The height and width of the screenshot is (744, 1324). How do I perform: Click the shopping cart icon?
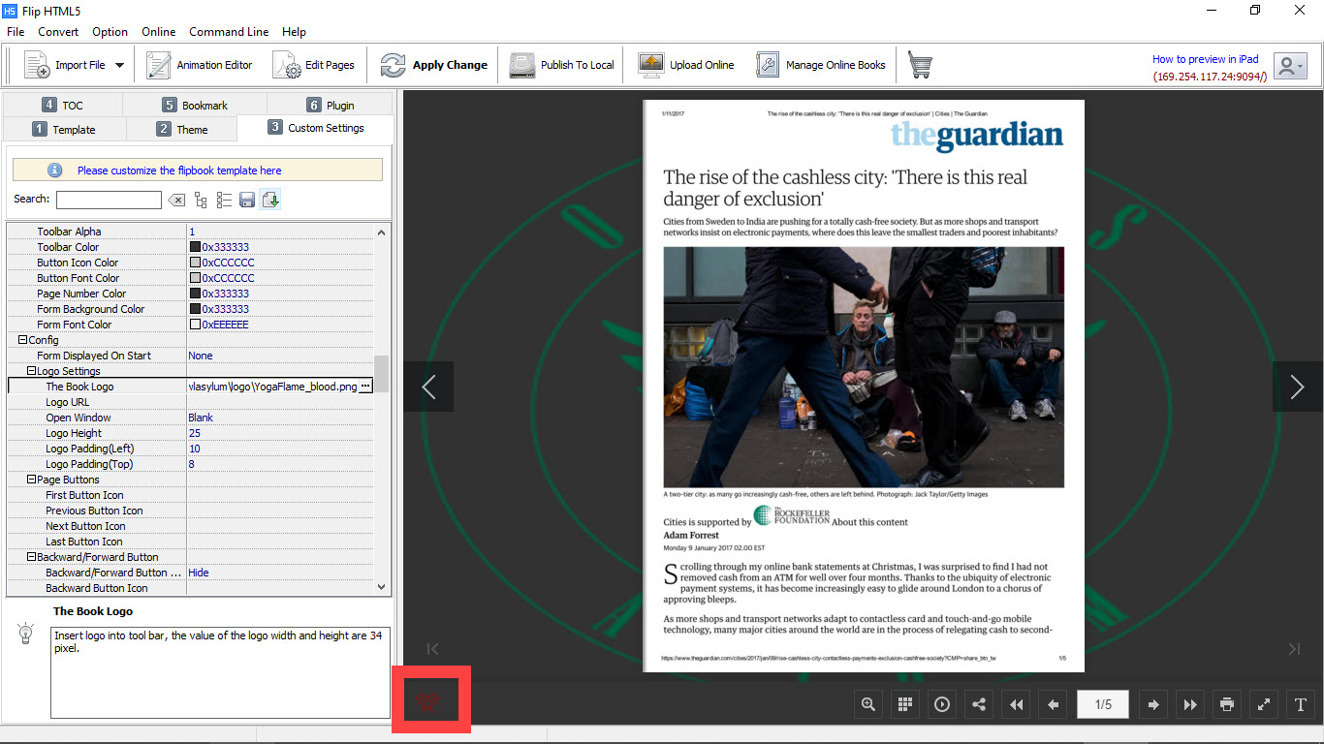coord(920,65)
